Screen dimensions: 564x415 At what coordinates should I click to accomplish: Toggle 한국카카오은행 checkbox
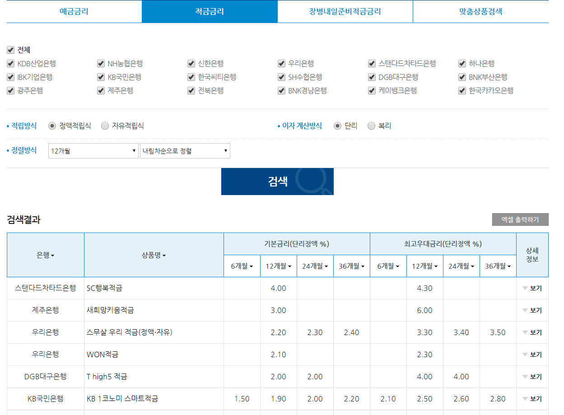pos(462,91)
